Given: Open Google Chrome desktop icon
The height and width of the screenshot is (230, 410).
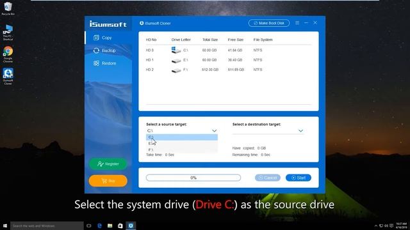Looking at the screenshot, I should 8,54.
